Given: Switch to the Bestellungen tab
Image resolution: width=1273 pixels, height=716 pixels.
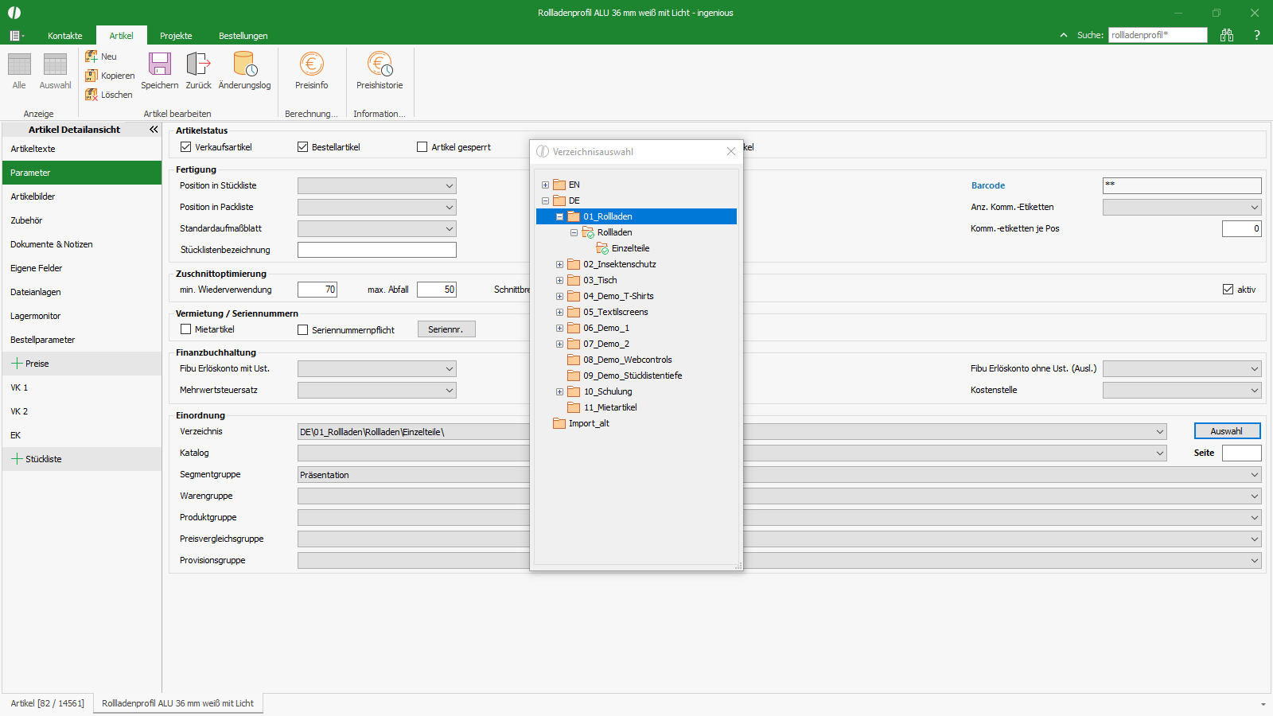Looking at the screenshot, I should (x=243, y=36).
